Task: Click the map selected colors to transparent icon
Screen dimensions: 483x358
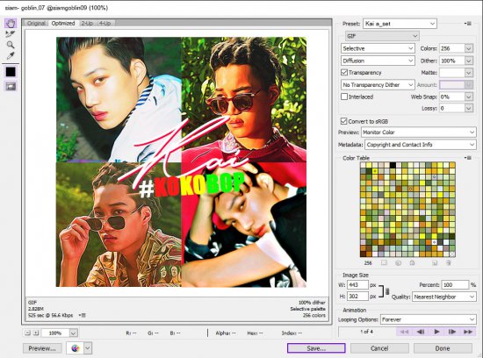Action: (384, 263)
